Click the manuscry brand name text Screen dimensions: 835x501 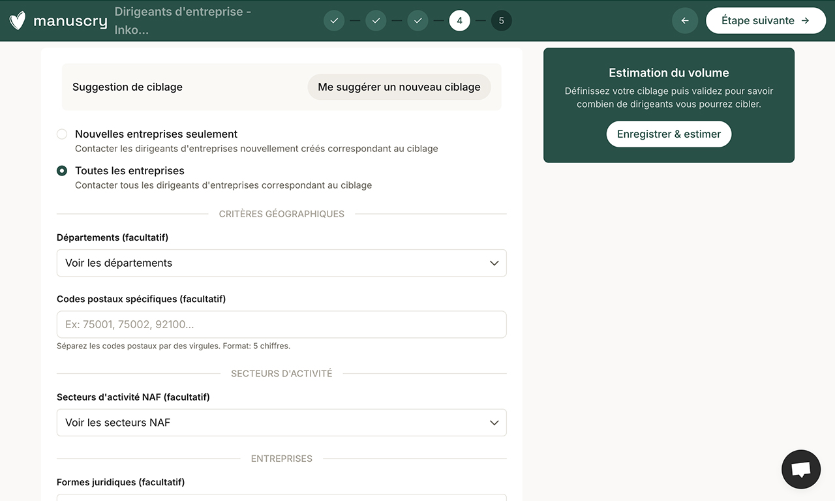(x=70, y=21)
